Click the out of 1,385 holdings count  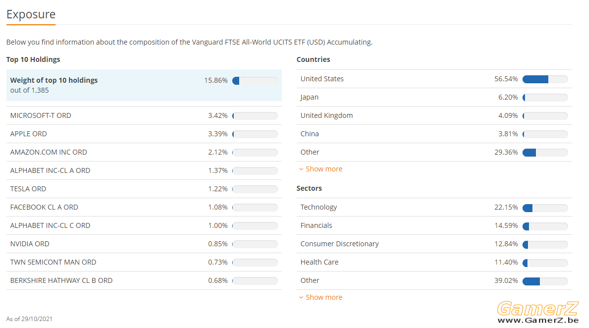[29, 91]
